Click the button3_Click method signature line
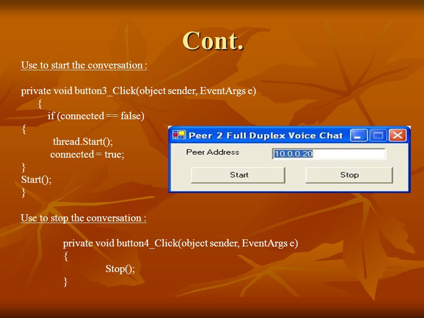 click(x=138, y=91)
